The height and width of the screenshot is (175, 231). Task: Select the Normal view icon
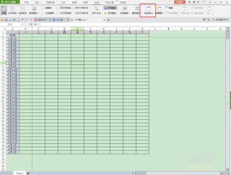[x=4, y=10]
